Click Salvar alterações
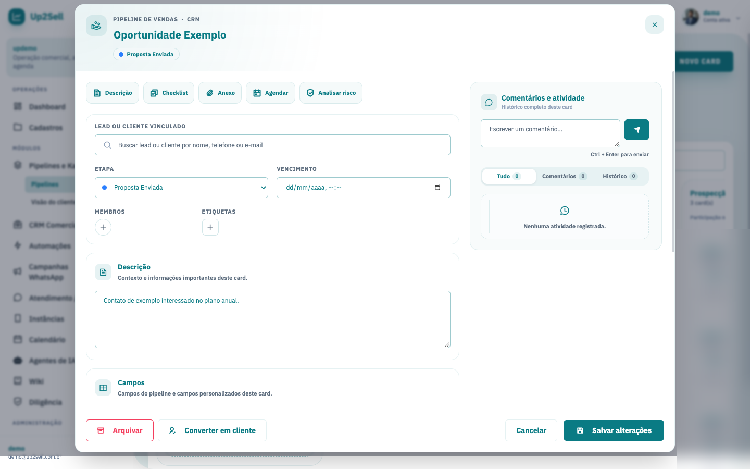The image size is (750, 469). tap(614, 430)
